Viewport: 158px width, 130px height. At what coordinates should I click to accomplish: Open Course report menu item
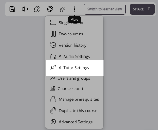tap(75, 89)
